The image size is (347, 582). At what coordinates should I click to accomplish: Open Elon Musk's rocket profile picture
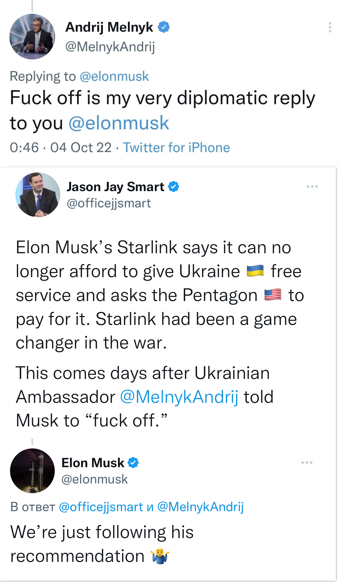click(x=32, y=471)
